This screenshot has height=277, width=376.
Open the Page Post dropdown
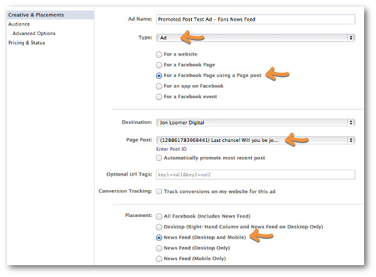(x=256, y=140)
